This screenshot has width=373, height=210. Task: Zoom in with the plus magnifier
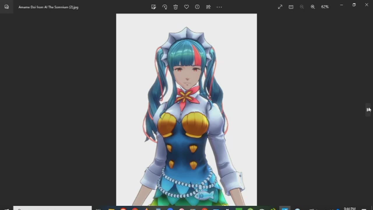click(x=313, y=7)
